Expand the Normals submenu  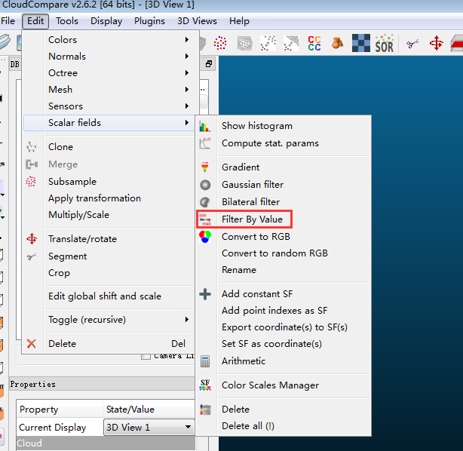109,56
